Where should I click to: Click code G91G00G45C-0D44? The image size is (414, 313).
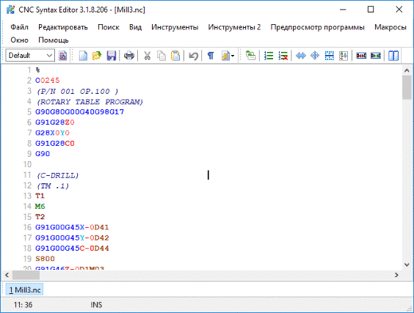pos(72,248)
